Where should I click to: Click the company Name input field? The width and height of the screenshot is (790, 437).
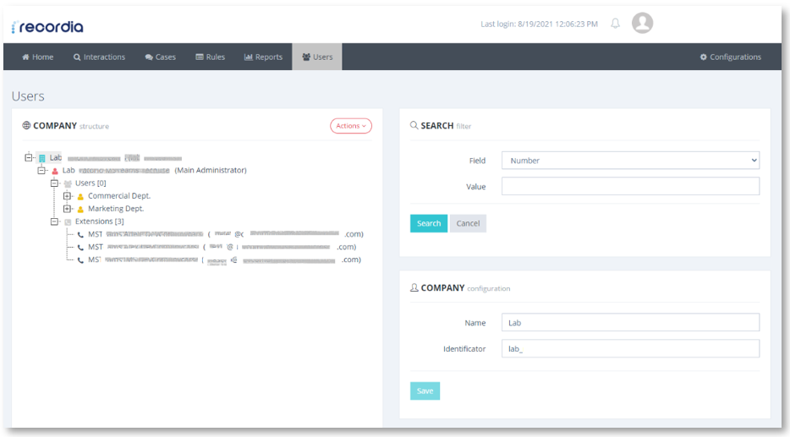pos(630,323)
